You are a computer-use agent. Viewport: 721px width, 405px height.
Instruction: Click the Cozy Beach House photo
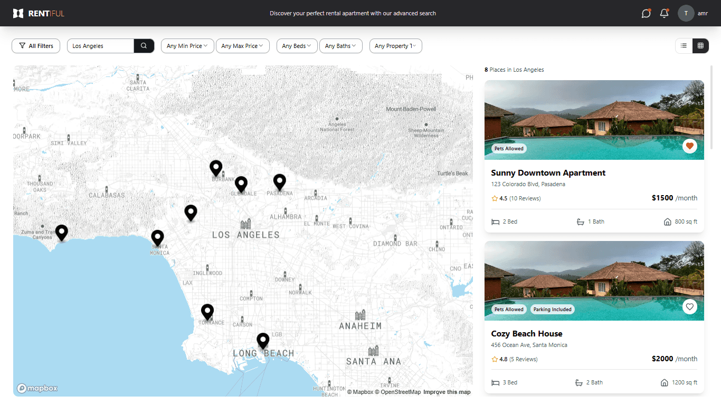594,281
